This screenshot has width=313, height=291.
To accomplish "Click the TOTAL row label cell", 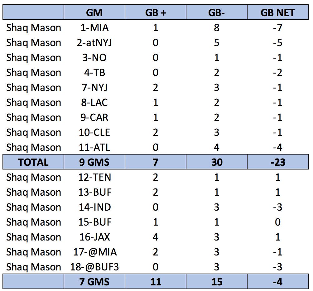I will 33,162.
